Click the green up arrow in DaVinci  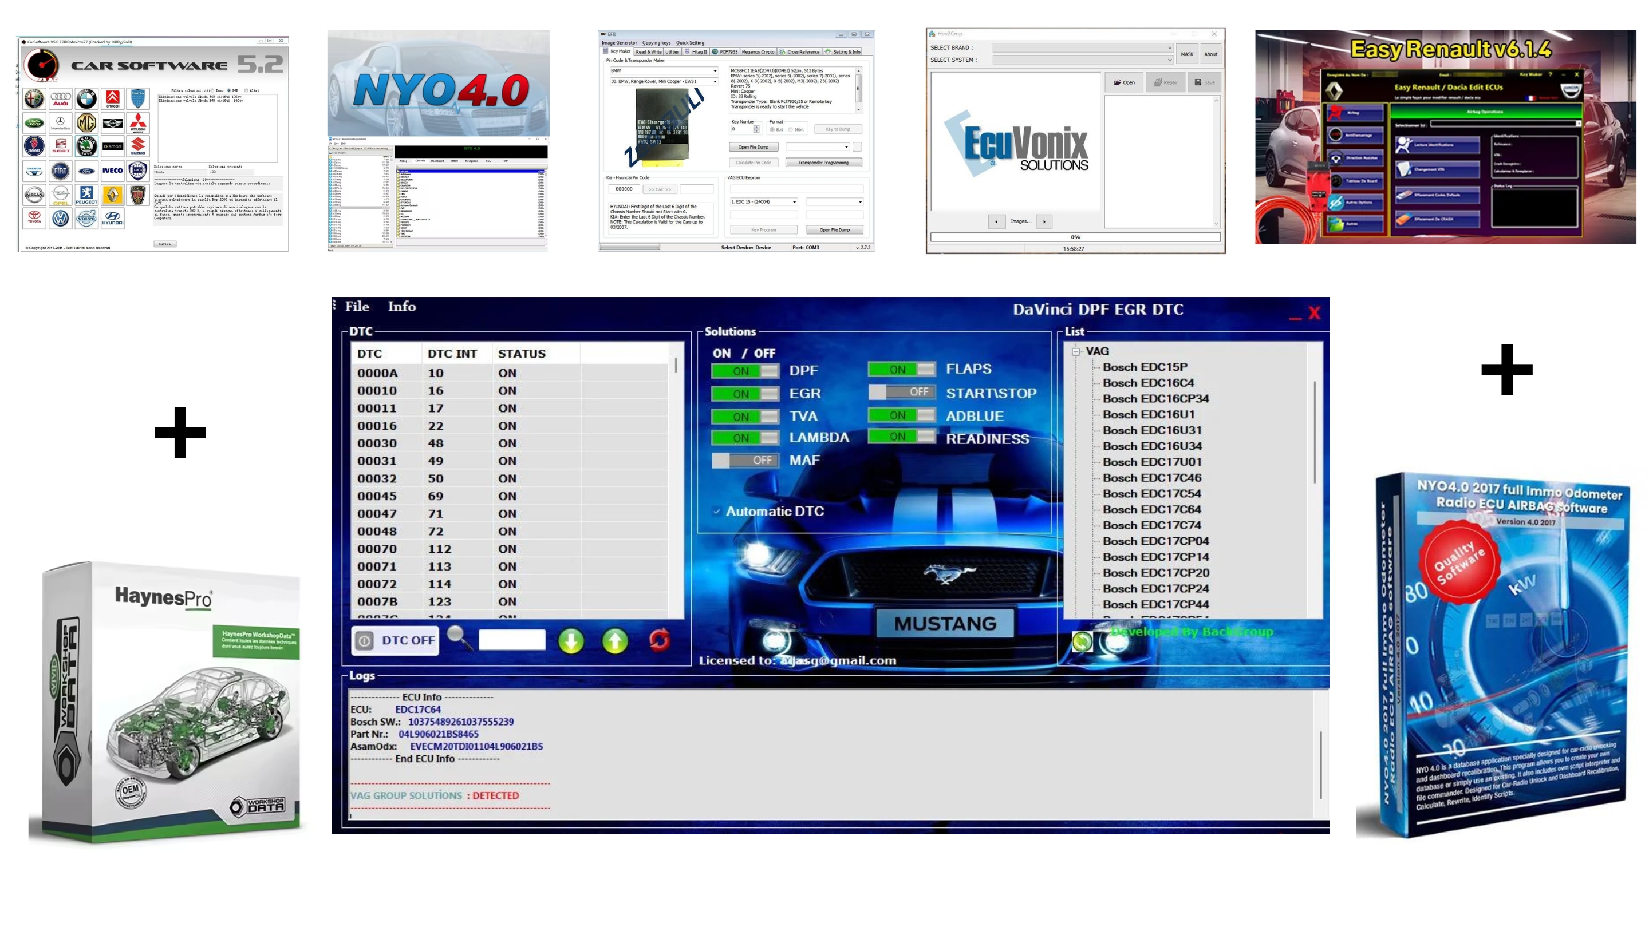pos(615,640)
